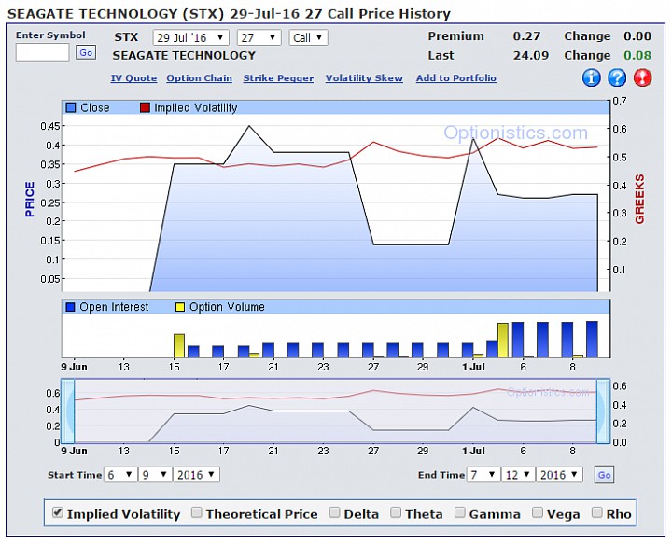Viewport: 672px width, 544px height.
Task: Click the blue Close legend square
Action: click(71, 107)
